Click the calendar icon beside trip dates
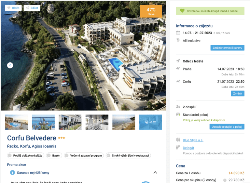This screenshot has width=250, height=183. coord(178,33)
